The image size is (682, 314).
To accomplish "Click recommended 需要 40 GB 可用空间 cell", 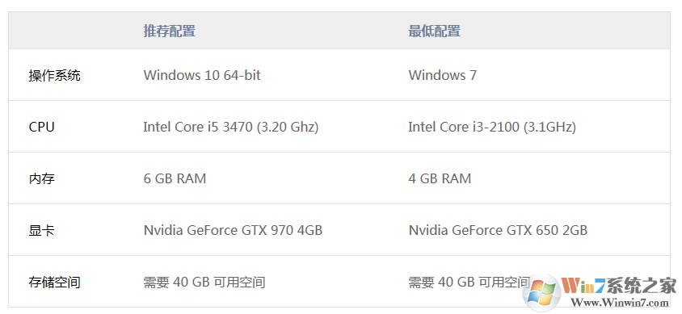I will pyautogui.click(x=204, y=283).
